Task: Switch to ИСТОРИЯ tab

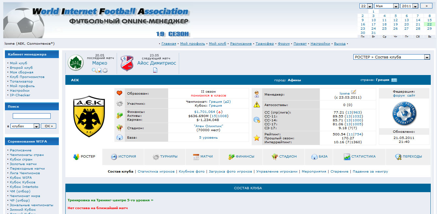Action: pos(123,157)
